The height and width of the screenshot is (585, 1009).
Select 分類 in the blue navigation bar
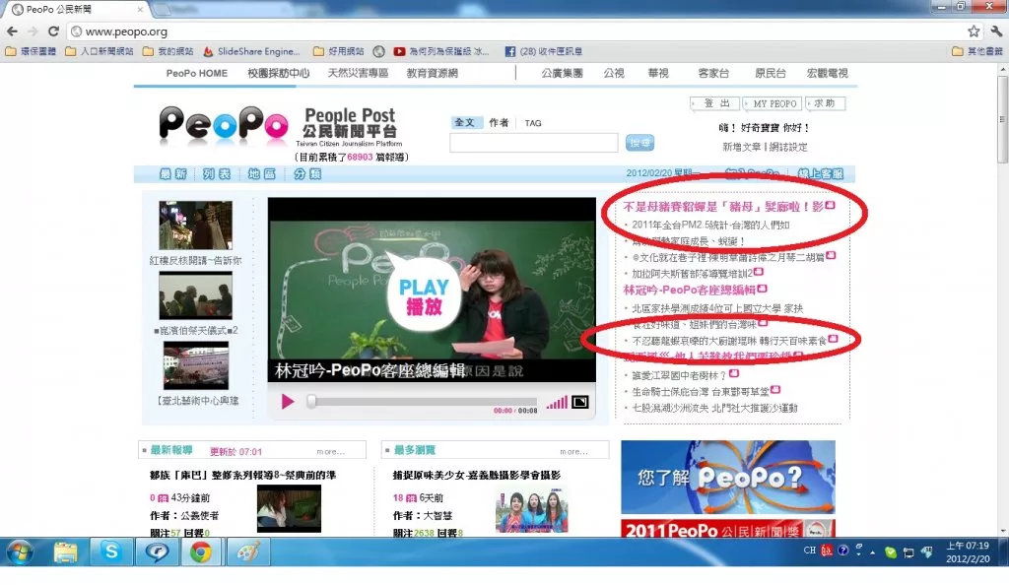[307, 173]
